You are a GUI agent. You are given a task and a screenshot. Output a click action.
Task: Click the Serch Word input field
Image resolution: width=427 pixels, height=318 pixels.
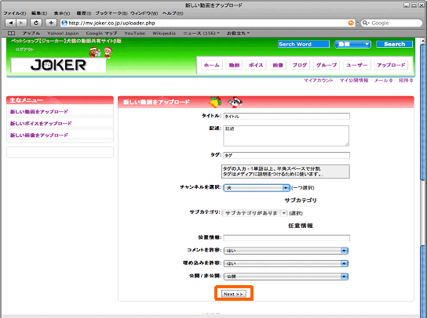[x=303, y=44]
